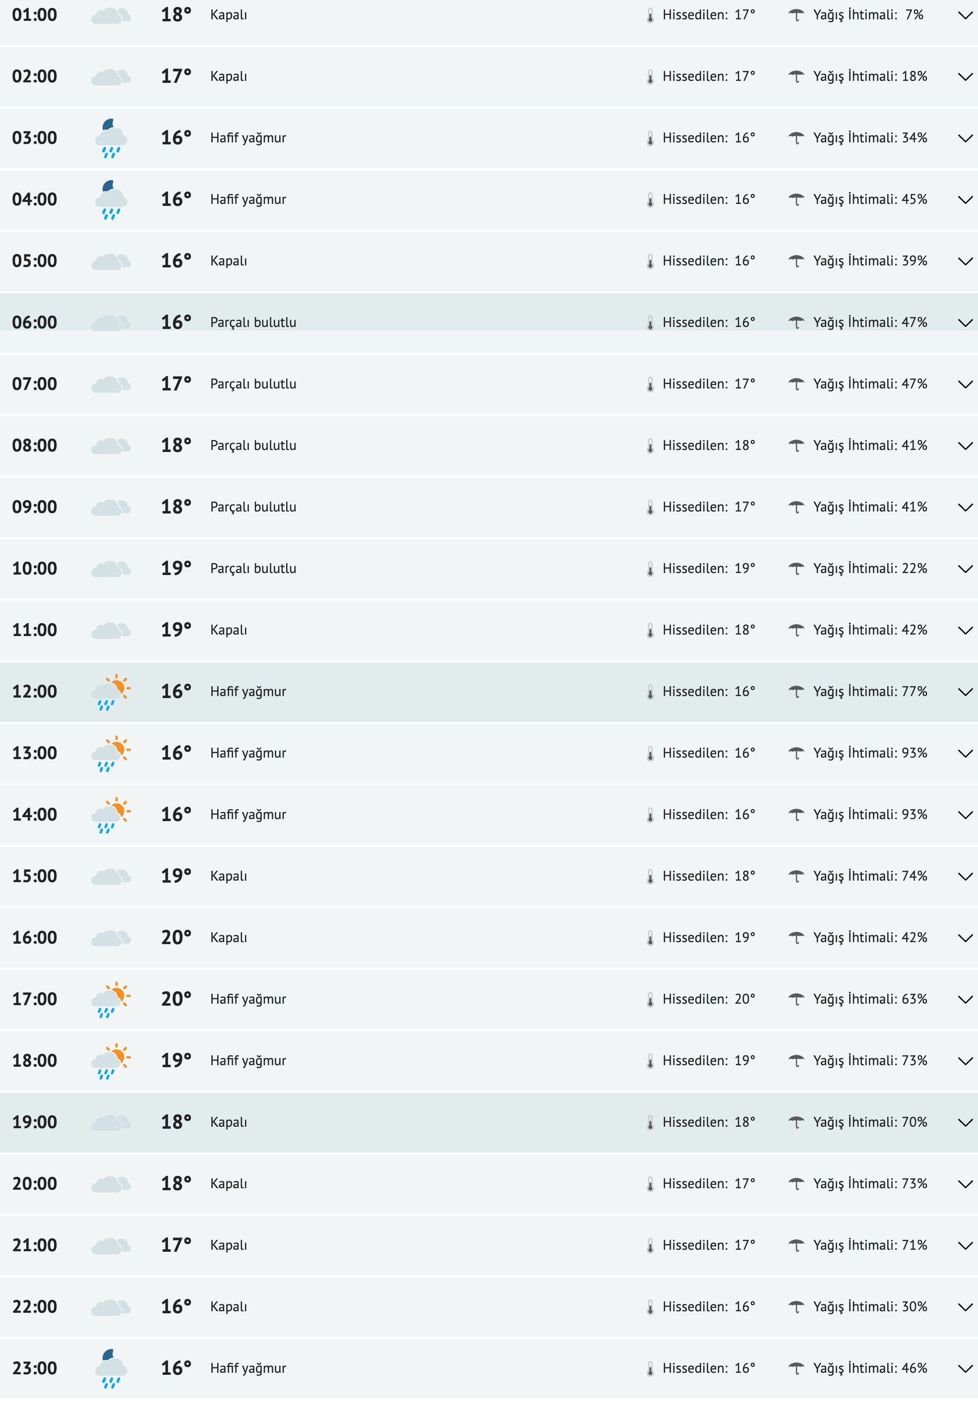Click the thermometer icon in 15:00 row

click(x=650, y=877)
